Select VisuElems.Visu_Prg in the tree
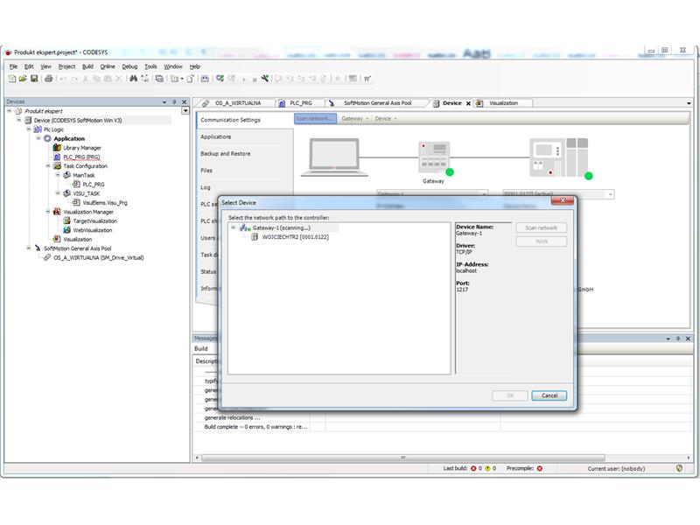 point(105,203)
